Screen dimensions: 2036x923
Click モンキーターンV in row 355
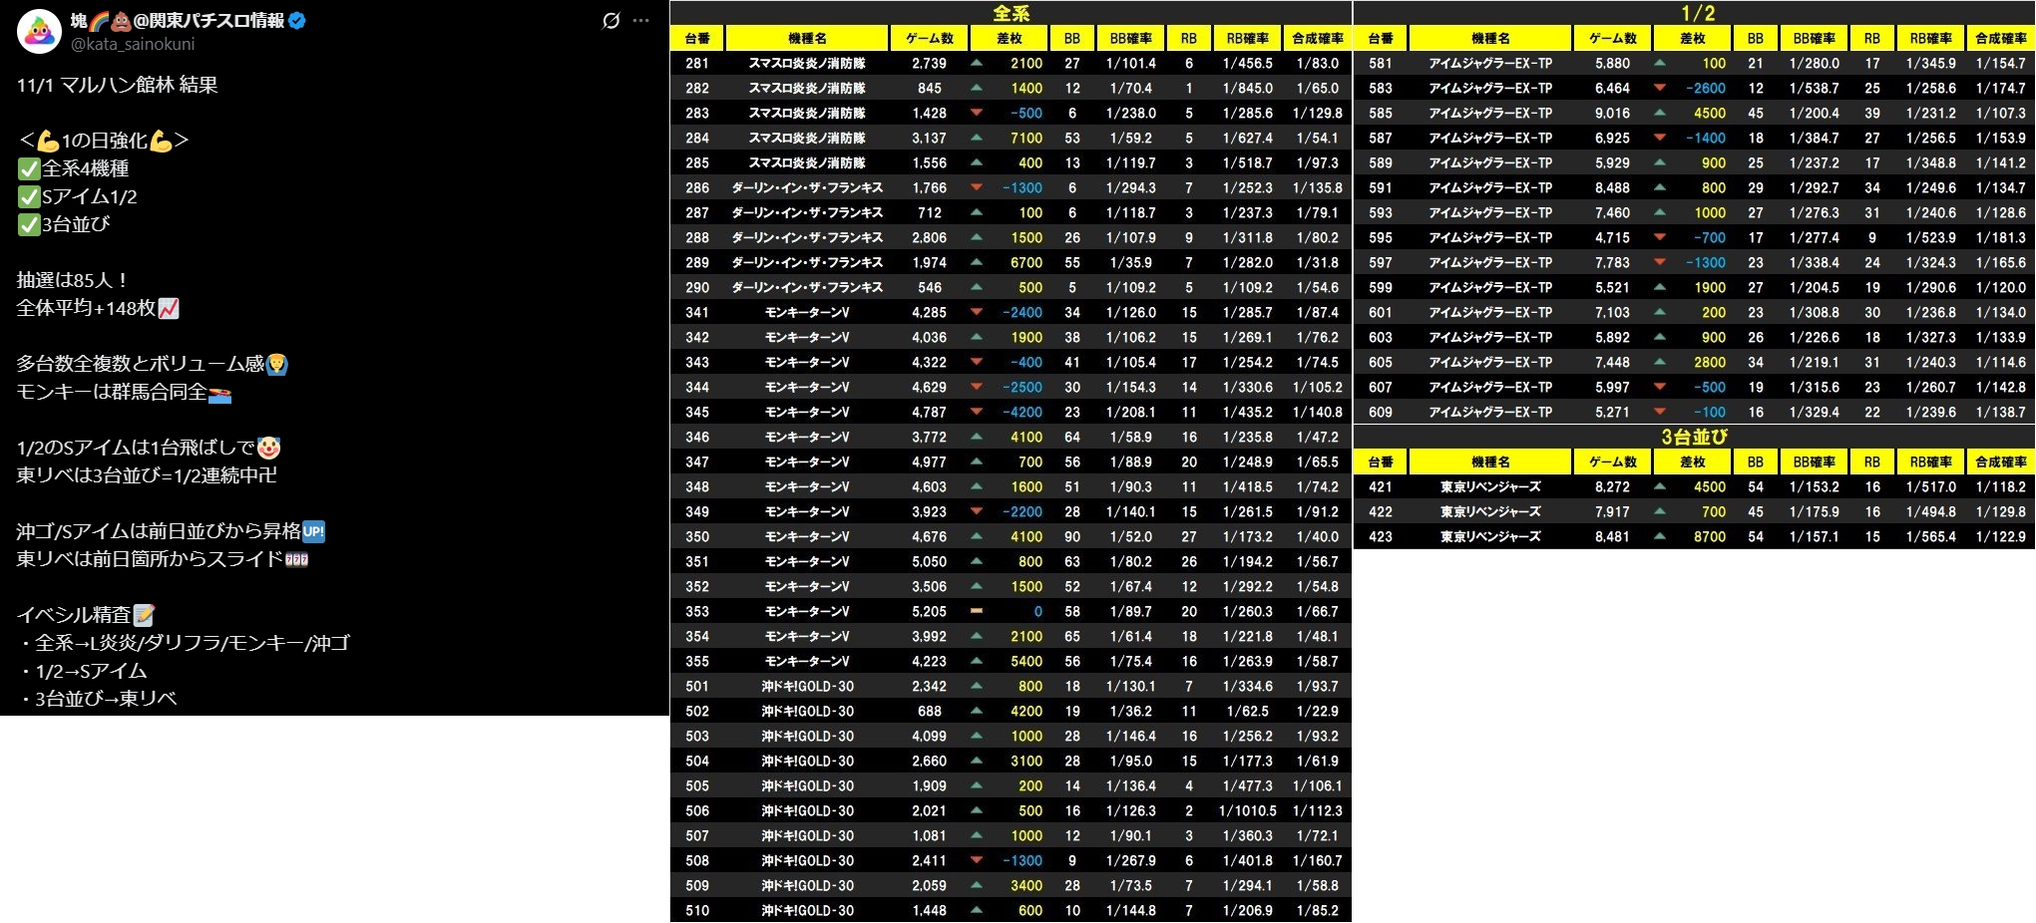point(807,661)
